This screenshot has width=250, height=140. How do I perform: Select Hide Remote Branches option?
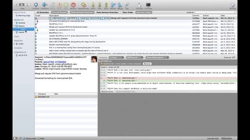tap(107, 12)
